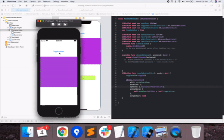Open Google Chrome from the Dock
Screen dimensions: 224x140
pos(62,132)
